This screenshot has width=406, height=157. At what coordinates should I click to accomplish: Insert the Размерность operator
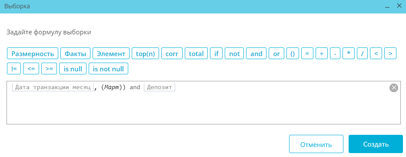[x=33, y=53]
